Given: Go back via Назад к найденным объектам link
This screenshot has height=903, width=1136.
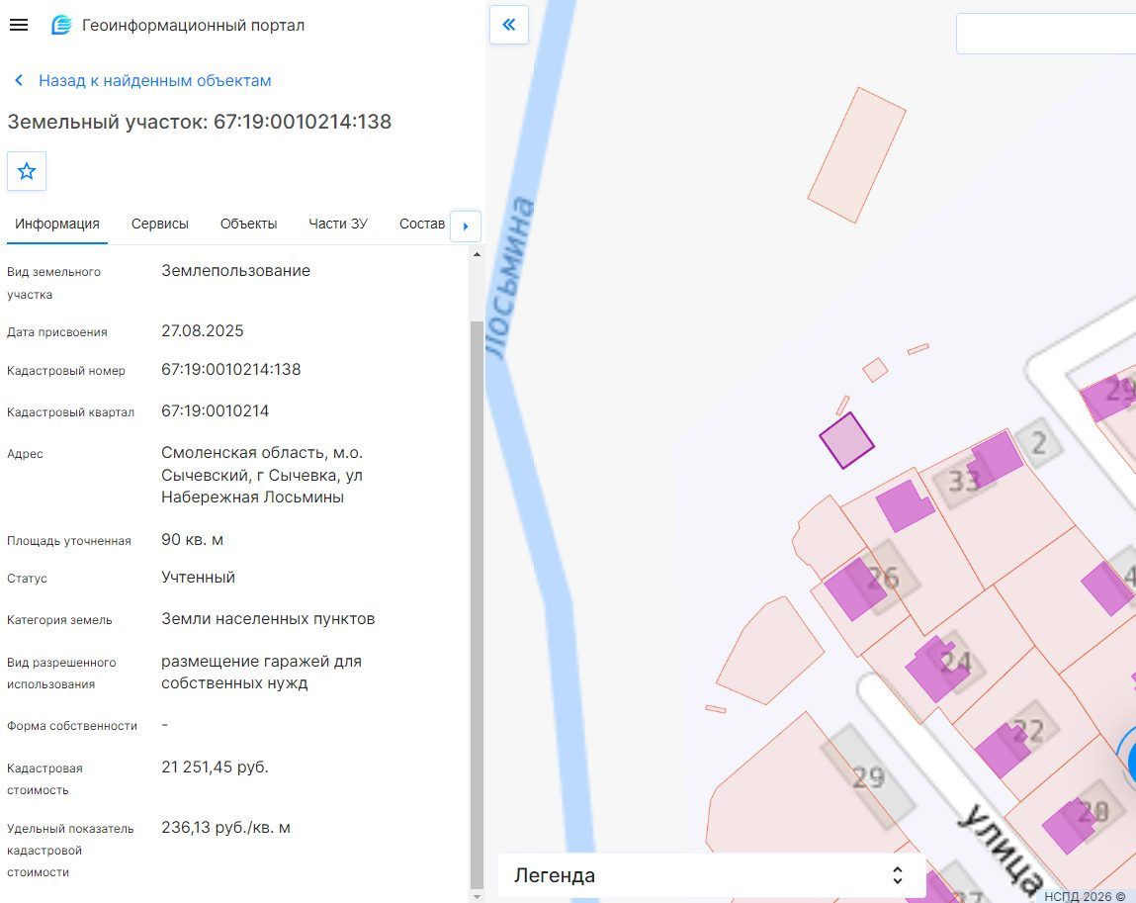Looking at the screenshot, I should (155, 80).
